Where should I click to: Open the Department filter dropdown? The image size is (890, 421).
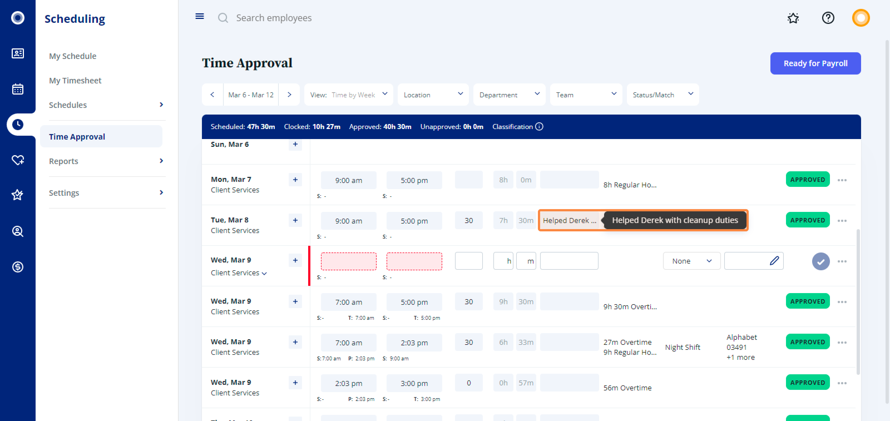[x=509, y=95]
